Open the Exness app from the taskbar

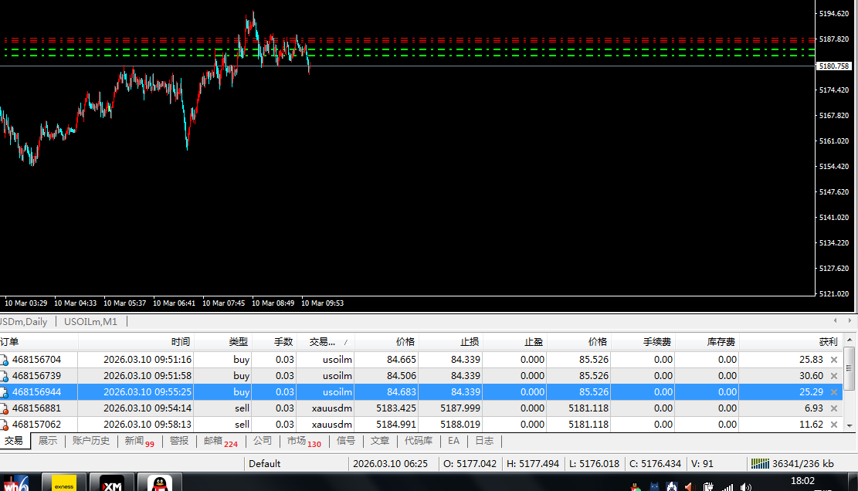tap(63, 484)
